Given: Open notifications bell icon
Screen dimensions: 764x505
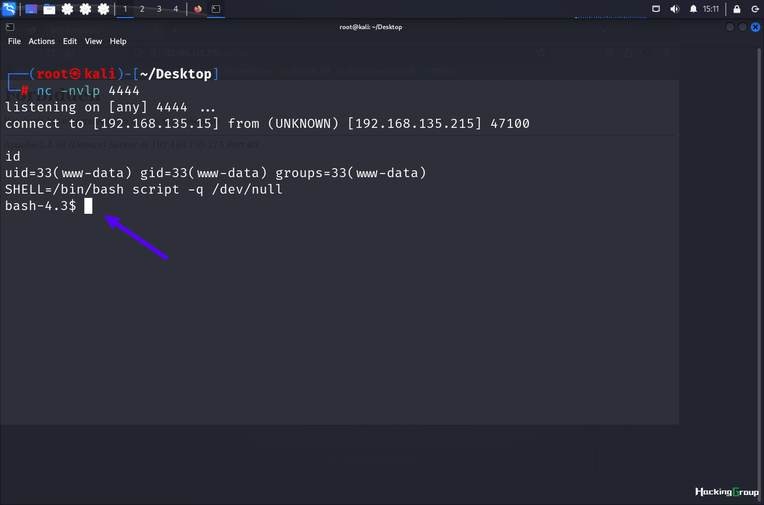Looking at the screenshot, I should tap(693, 9).
